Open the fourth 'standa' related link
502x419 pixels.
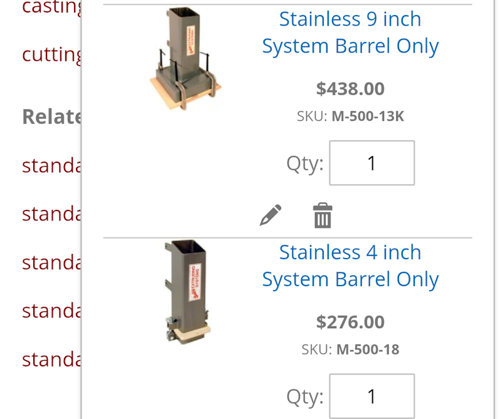tap(51, 311)
